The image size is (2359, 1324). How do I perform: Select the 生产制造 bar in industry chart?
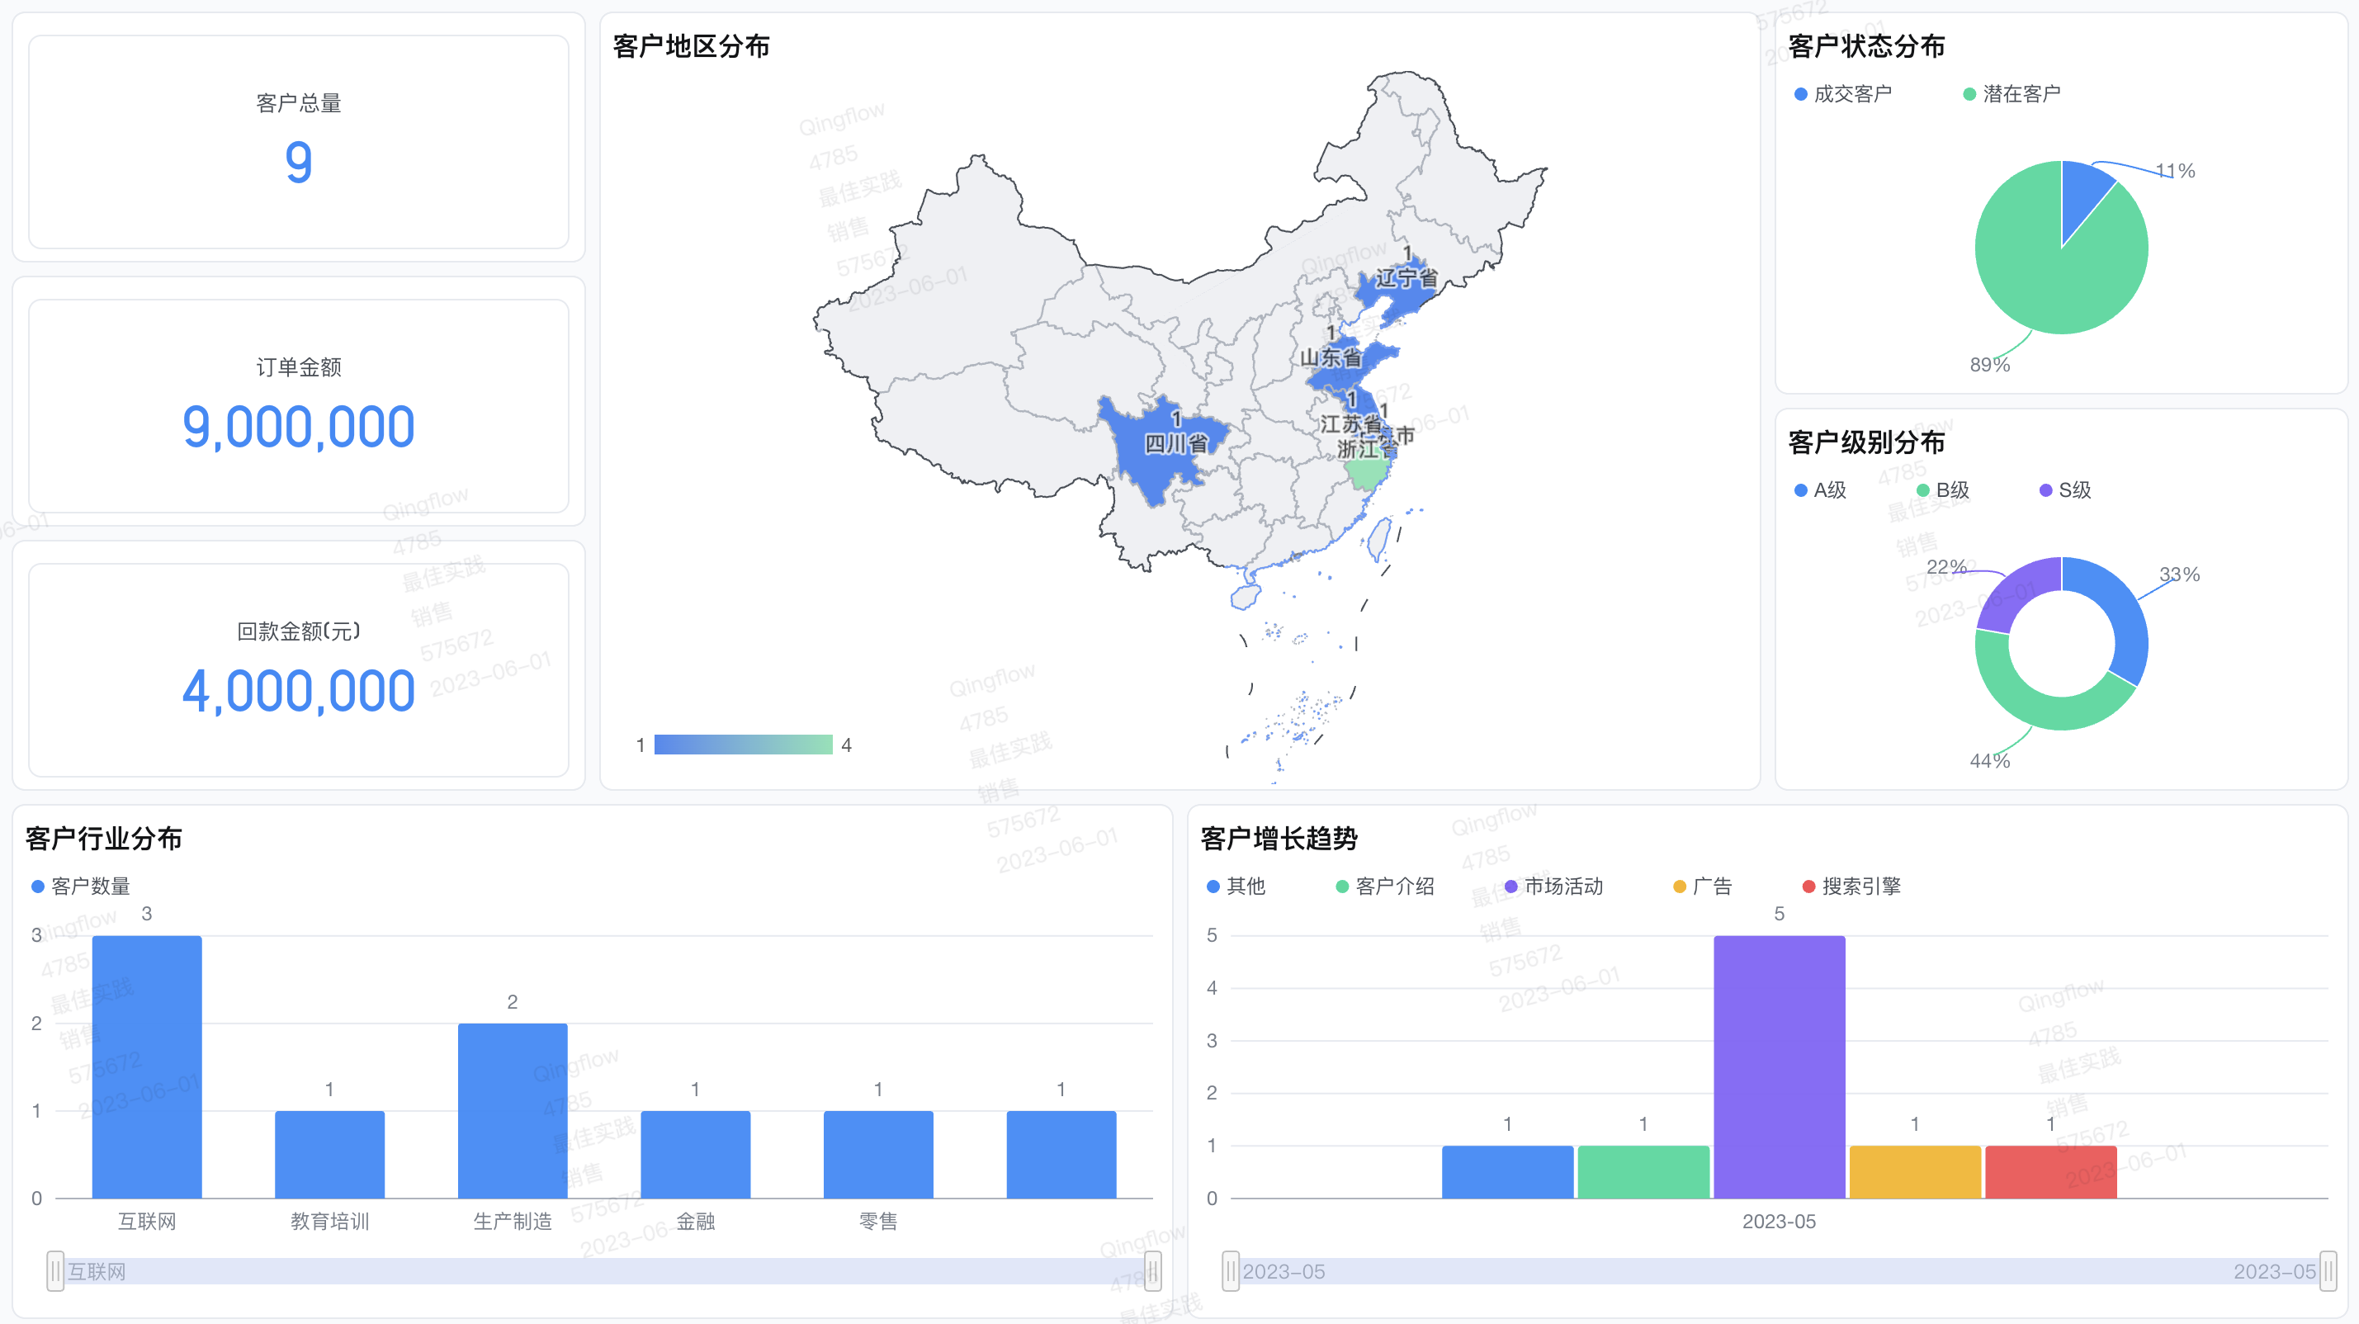point(513,1111)
